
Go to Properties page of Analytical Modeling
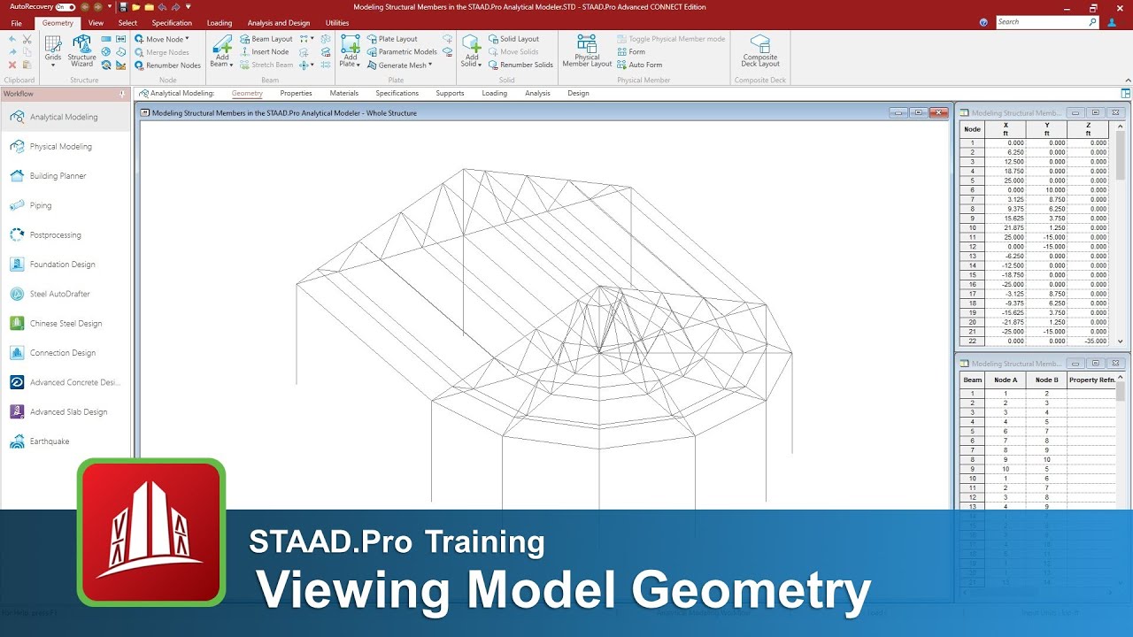pos(296,93)
